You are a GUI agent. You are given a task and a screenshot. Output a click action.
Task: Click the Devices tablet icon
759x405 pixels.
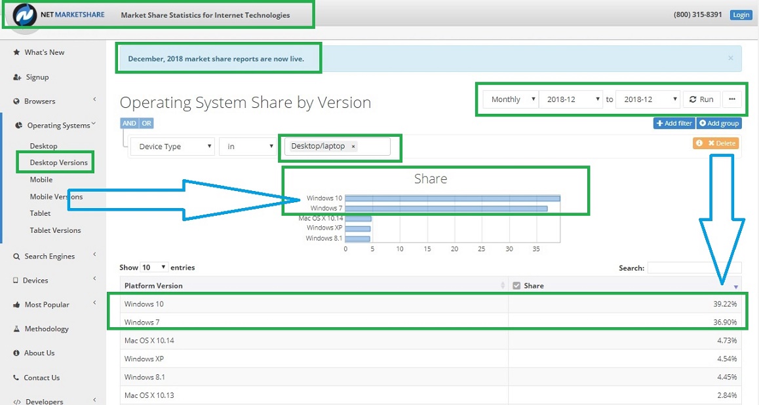pos(16,280)
